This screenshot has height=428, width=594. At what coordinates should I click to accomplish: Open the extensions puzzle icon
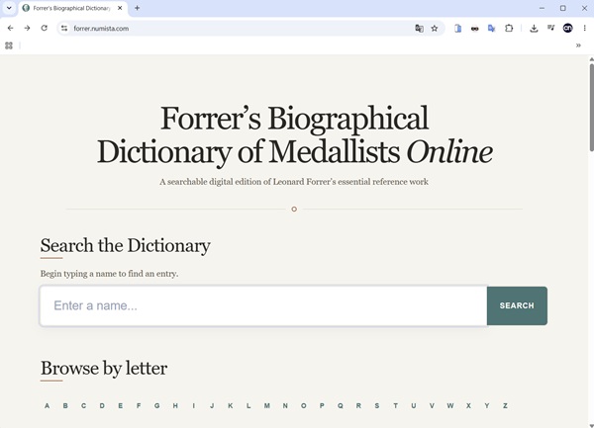click(x=509, y=28)
